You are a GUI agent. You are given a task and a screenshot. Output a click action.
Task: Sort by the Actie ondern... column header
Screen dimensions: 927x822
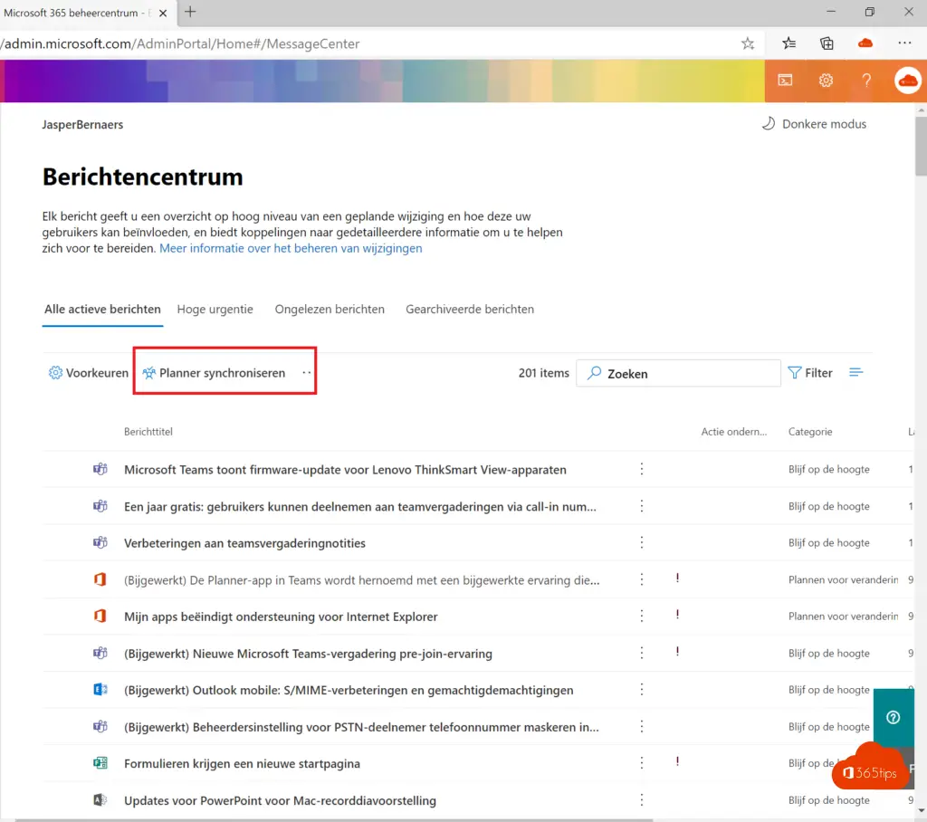click(733, 432)
